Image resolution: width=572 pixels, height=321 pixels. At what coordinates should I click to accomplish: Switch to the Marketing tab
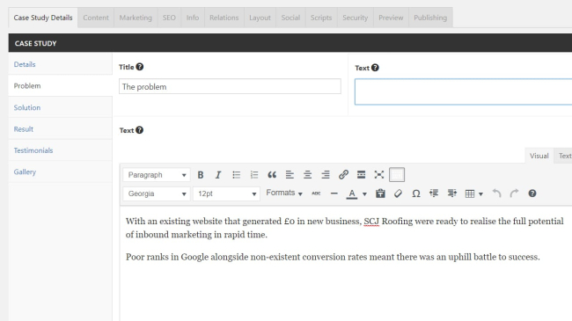pos(136,18)
